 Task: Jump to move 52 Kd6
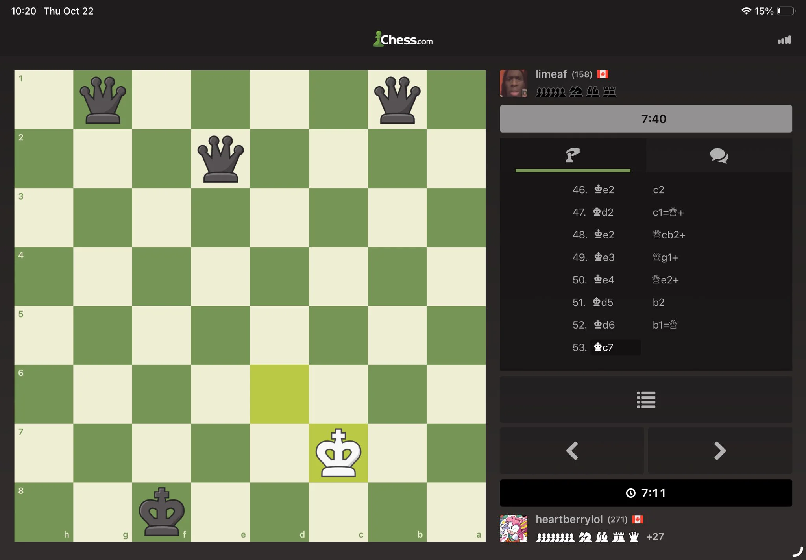pos(604,325)
